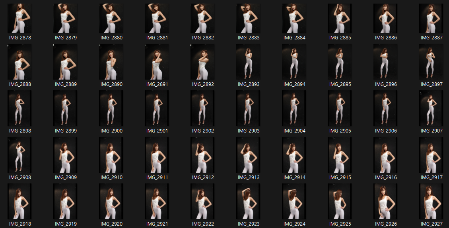Choose the IMG_2916 image thumbnail
Image resolution: width=449 pixels, height=228 pixels.
point(386,155)
